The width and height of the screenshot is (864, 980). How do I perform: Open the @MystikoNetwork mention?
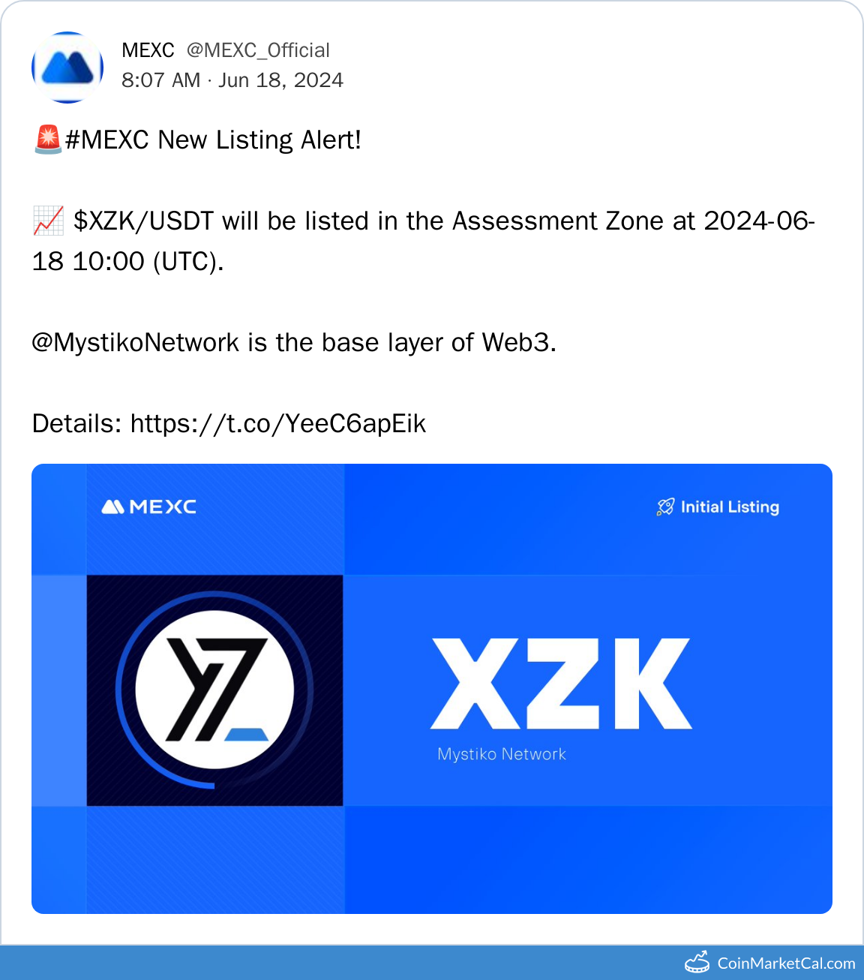click(135, 343)
